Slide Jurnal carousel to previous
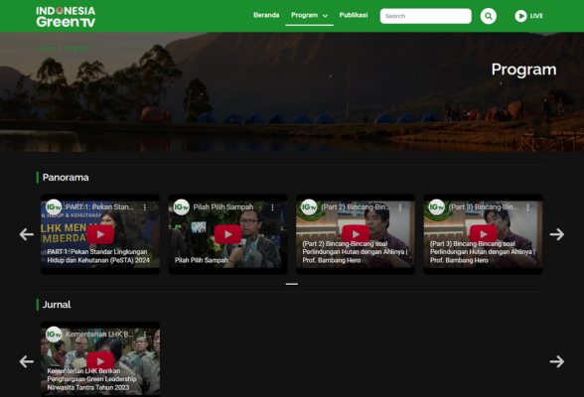Viewport: 584px width, 397px height. click(x=27, y=361)
